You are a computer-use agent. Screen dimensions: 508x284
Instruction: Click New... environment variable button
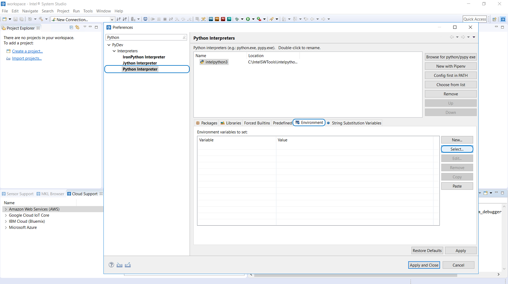point(457,140)
